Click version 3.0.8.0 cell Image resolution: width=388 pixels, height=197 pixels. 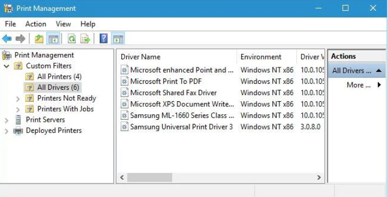tap(311, 127)
